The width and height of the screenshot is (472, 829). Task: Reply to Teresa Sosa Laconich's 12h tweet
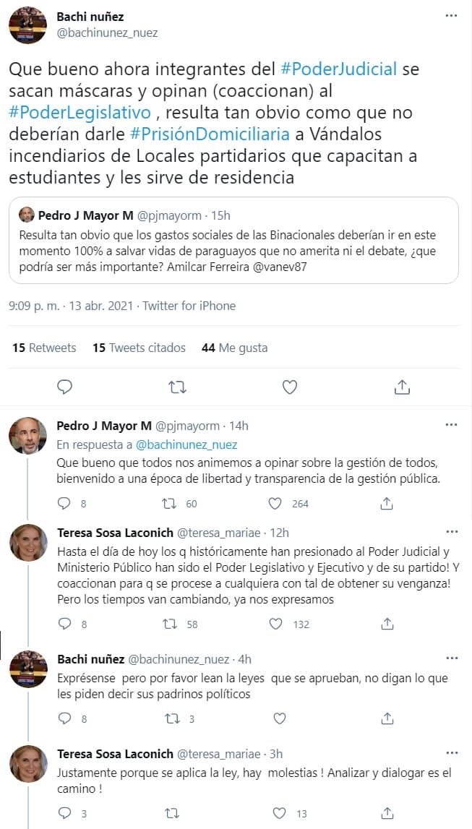(x=64, y=624)
